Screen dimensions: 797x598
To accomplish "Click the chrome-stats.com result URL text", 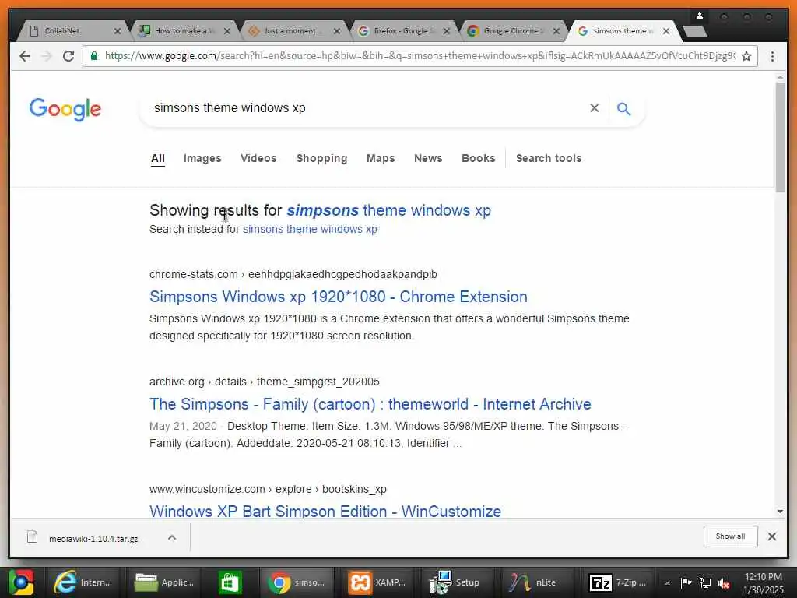I will click(x=293, y=274).
